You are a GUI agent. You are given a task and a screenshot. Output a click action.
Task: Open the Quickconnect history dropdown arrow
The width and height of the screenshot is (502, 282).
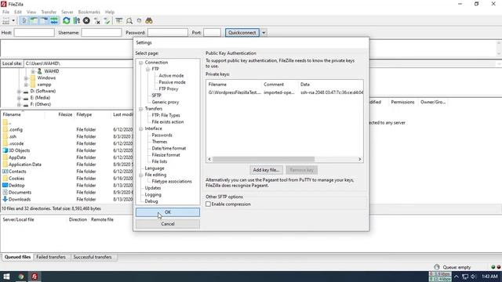coord(264,33)
